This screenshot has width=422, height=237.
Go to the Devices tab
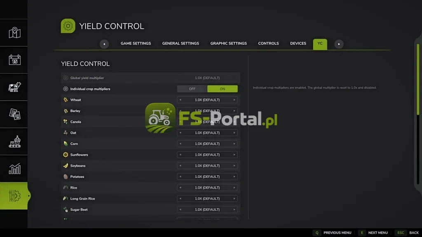point(298,44)
